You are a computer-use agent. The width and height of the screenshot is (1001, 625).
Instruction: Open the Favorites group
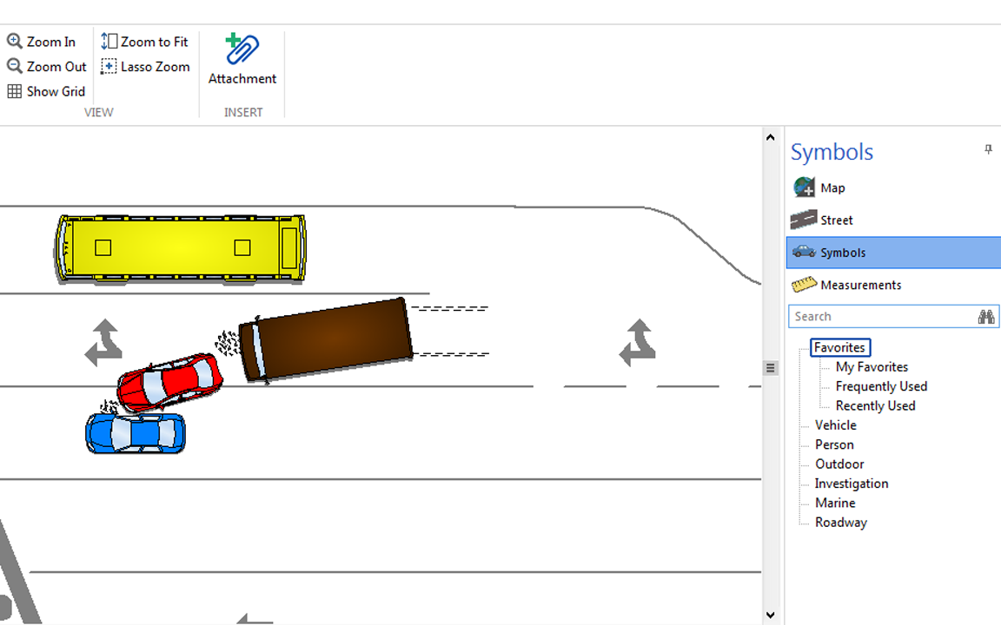pyautogui.click(x=839, y=347)
